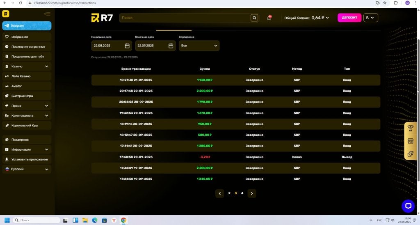Click the page vertical scrollbar
Screen dimensions: 420x225
click(418, 110)
